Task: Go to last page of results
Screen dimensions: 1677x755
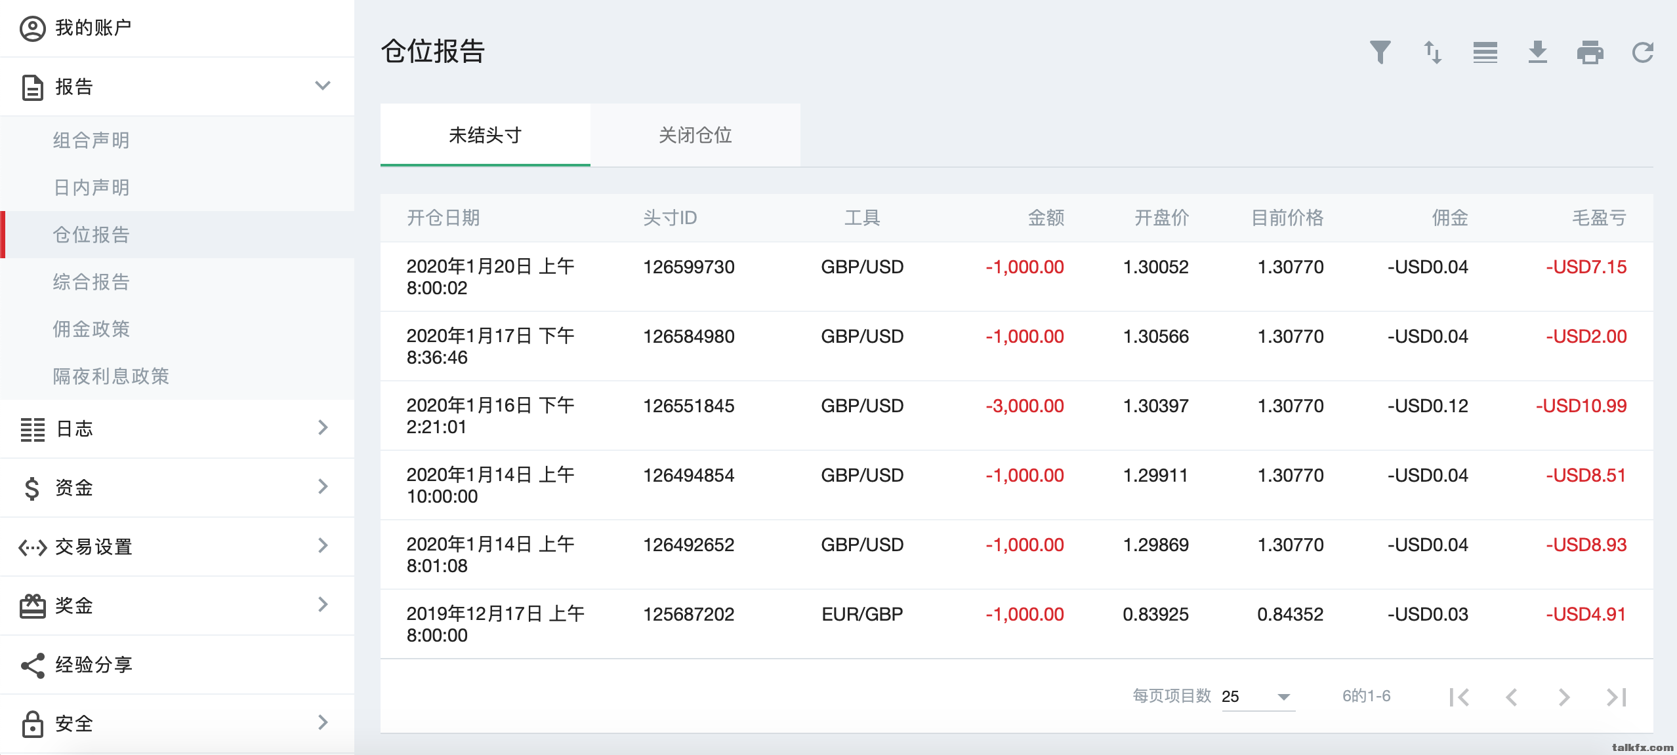Action: (x=1616, y=697)
